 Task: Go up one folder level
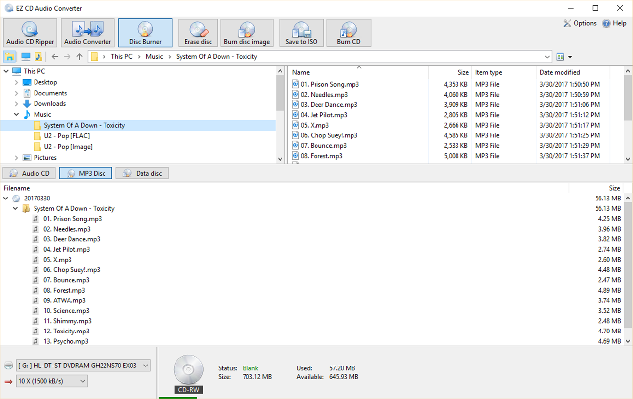(x=80, y=57)
